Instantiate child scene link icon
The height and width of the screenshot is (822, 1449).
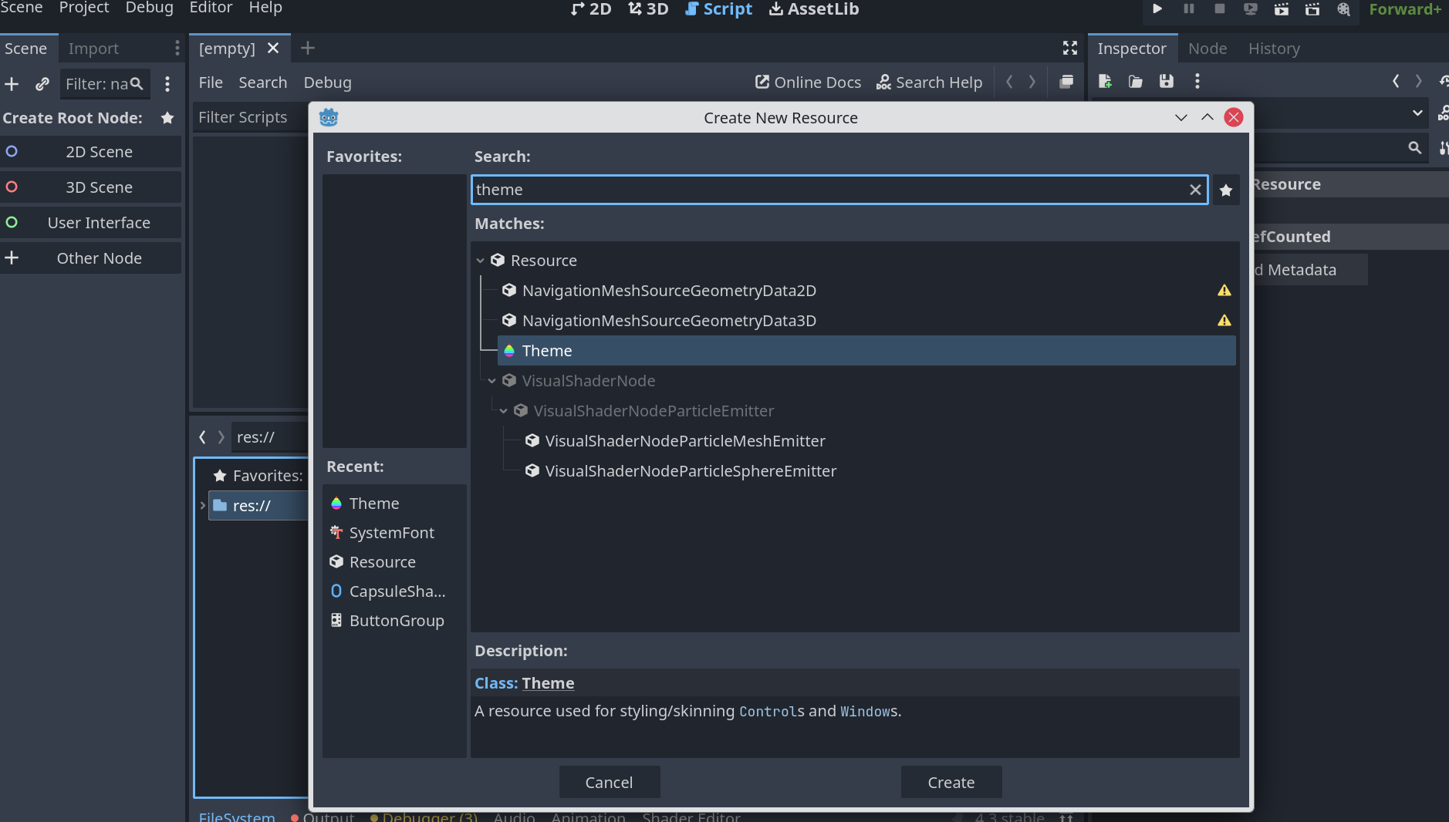[42, 83]
